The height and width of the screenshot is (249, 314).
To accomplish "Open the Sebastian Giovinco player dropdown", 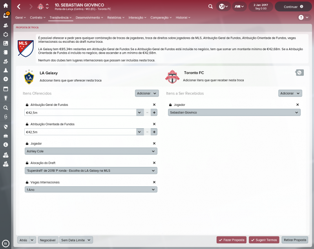I will pyautogui.click(x=234, y=112).
